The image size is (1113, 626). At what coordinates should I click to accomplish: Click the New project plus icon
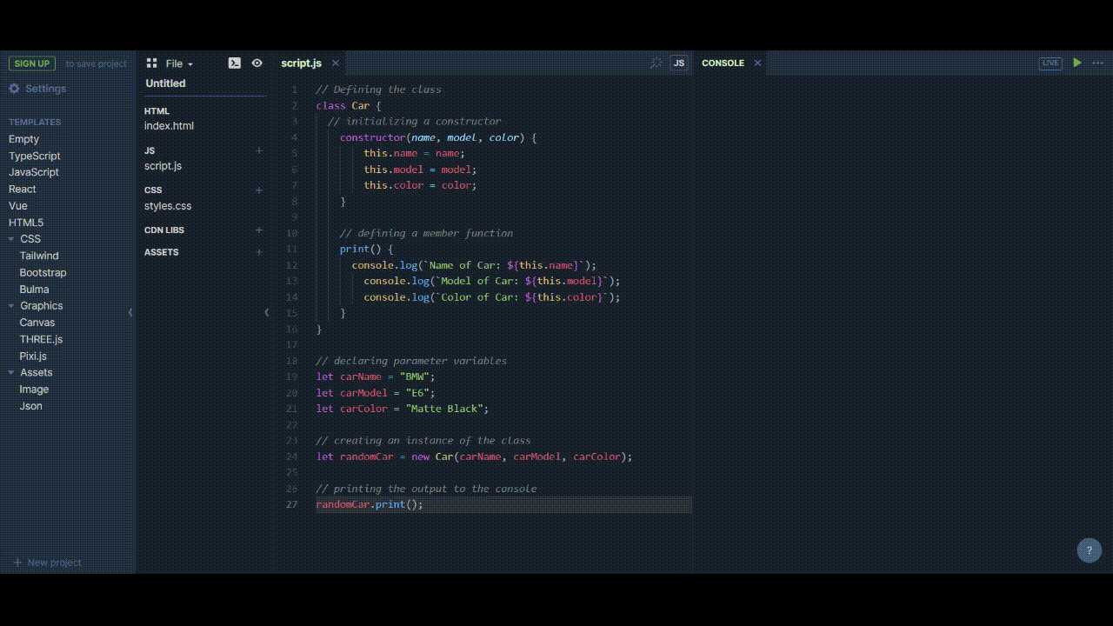[x=17, y=563]
